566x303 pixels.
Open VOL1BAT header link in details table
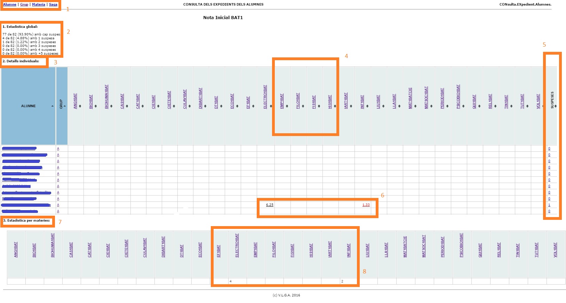[x=538, y=101]
